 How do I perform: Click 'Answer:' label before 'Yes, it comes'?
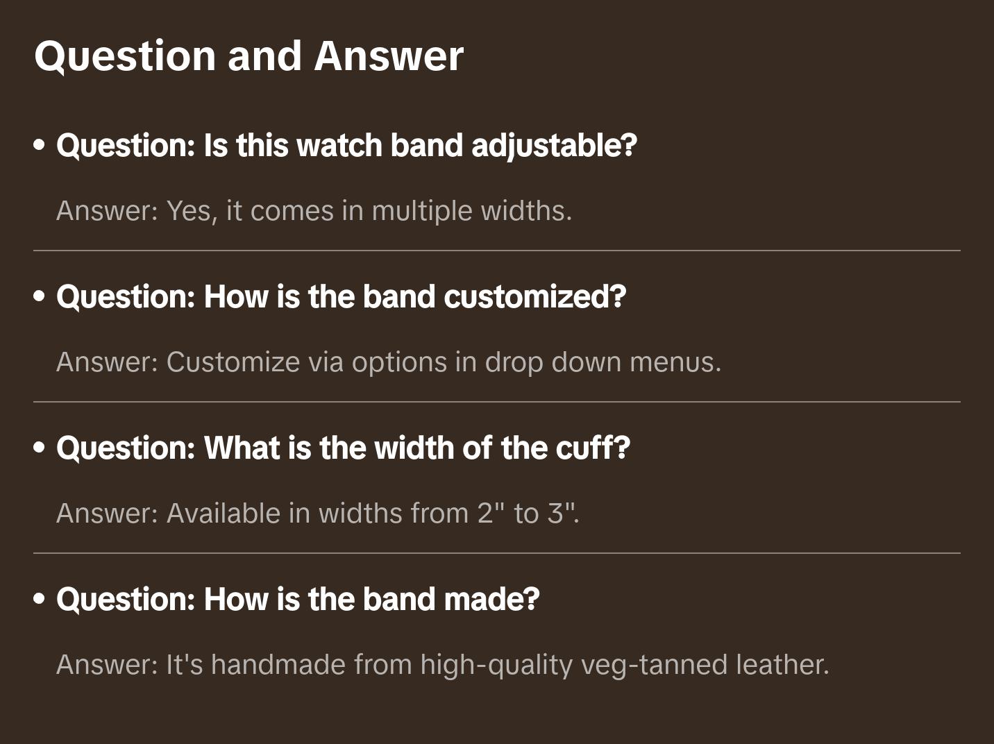coord(108,211)
